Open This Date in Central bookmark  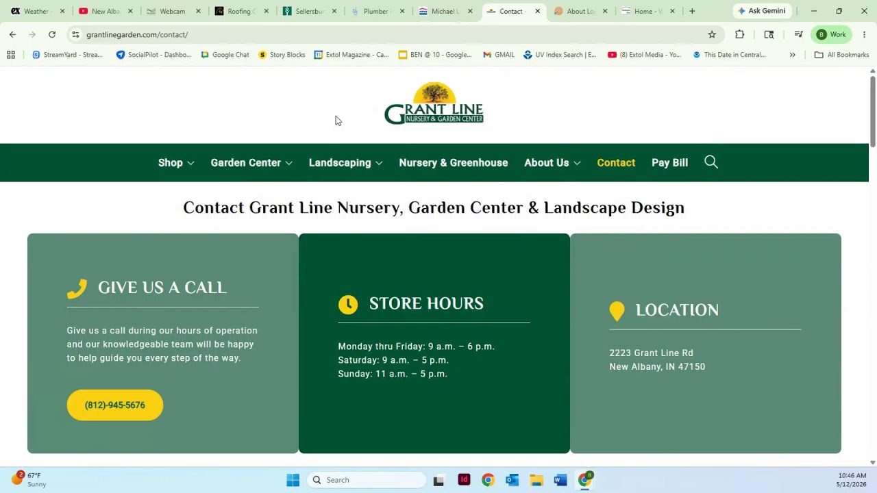click(x=729, y=55)
